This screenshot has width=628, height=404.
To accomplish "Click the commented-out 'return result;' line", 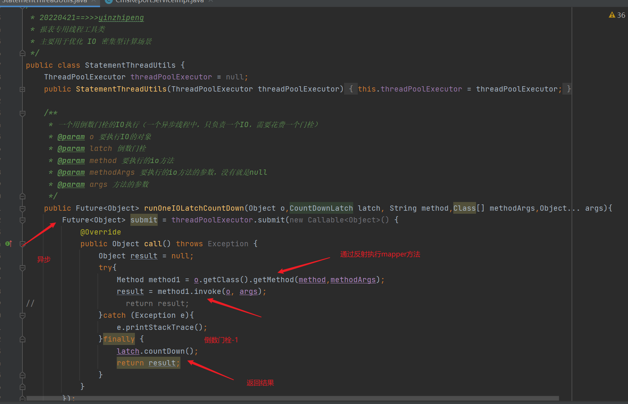I will 157,303.
